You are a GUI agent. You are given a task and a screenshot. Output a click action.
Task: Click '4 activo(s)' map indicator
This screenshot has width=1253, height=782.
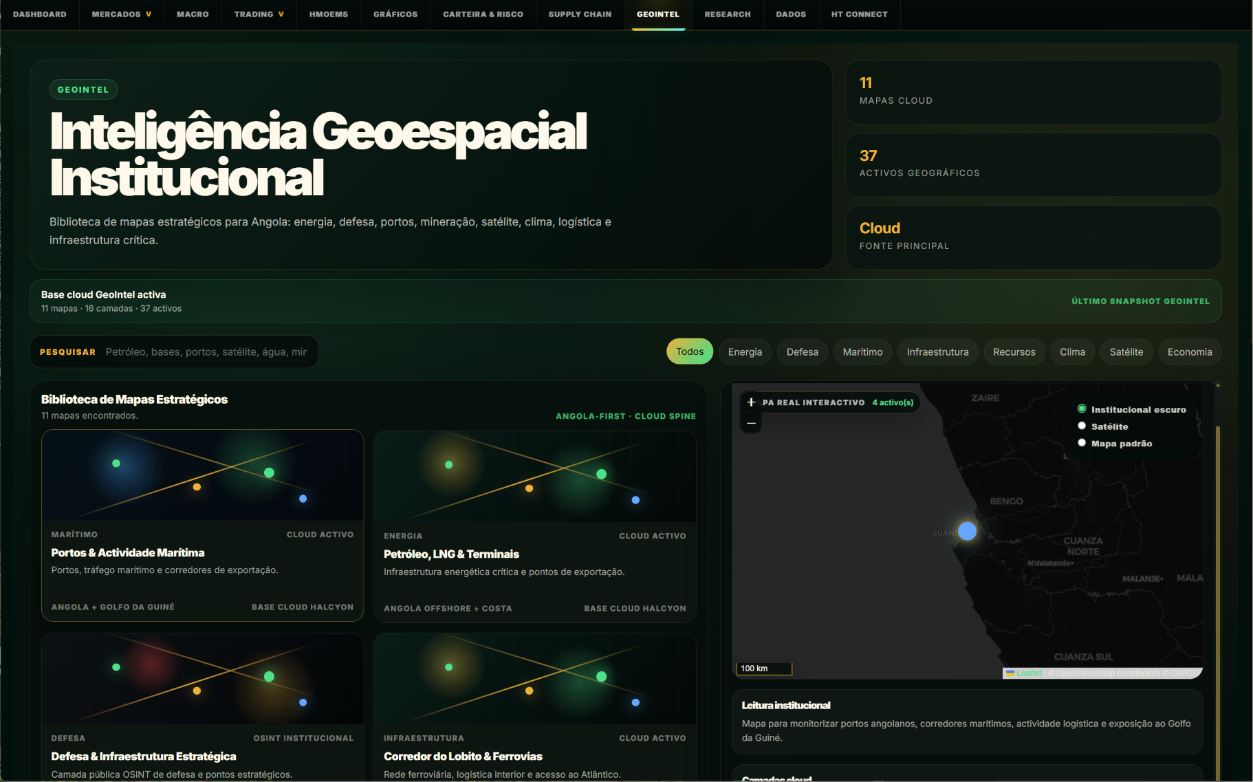[893, 402]
